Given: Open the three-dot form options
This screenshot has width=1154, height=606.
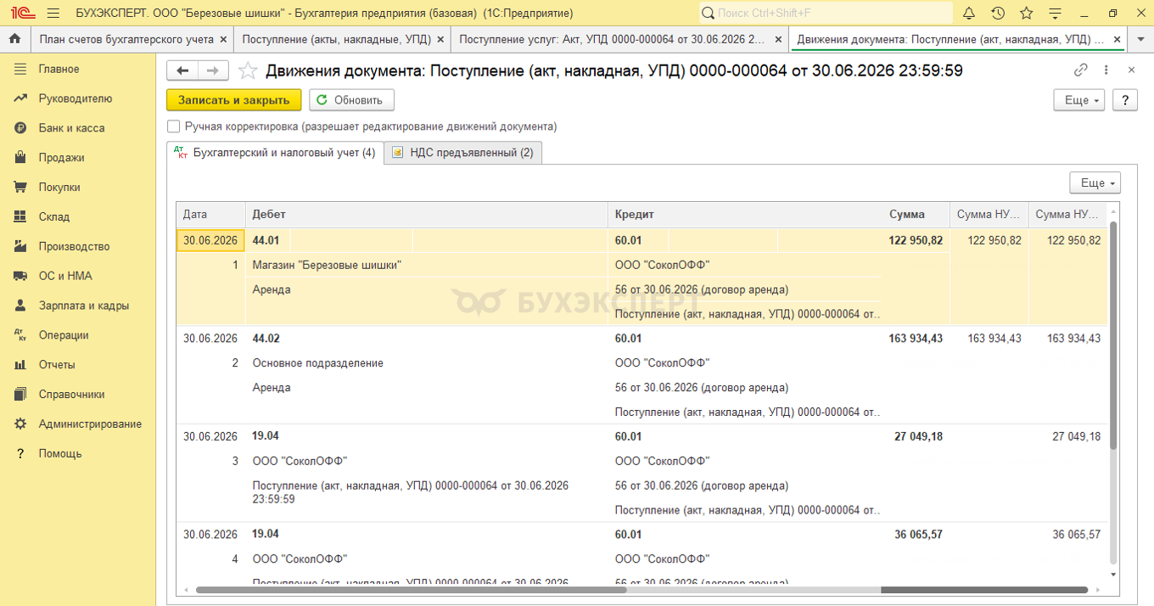Looking at the screenshot, I should [x=1106, y=70].
